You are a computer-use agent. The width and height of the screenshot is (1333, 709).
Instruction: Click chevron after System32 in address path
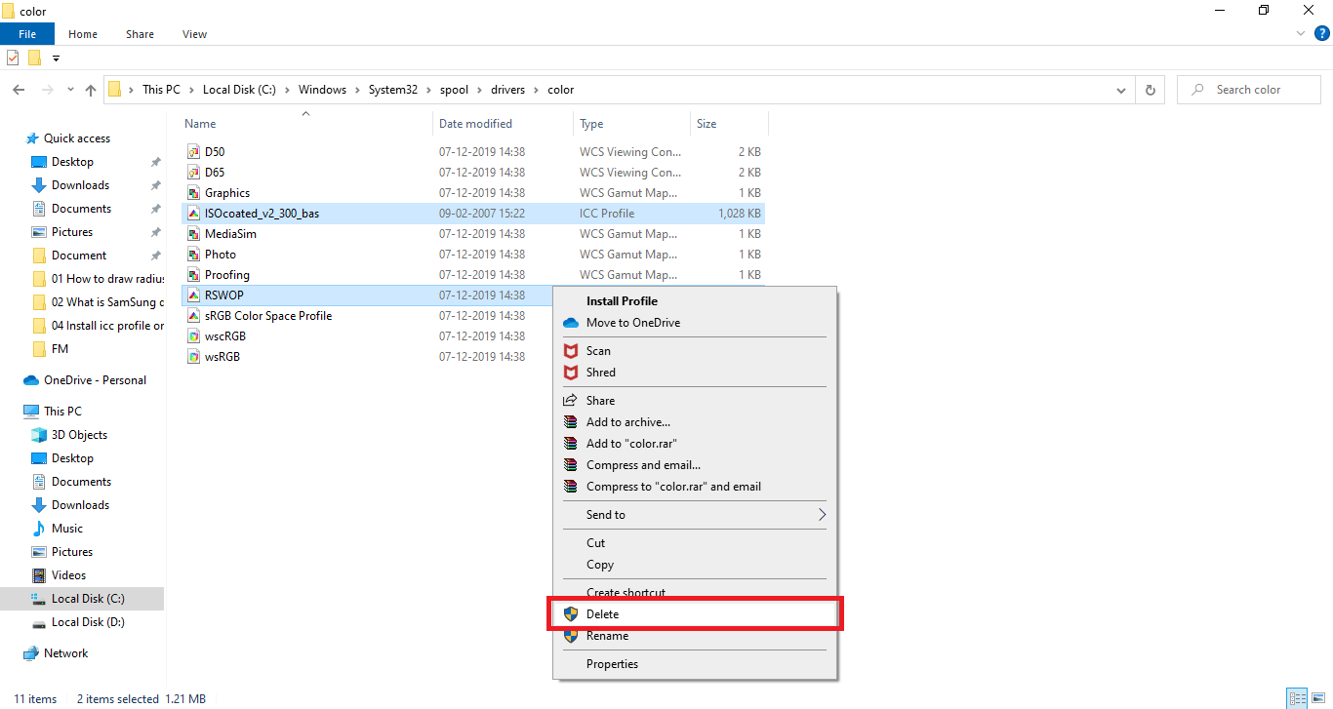(428, 90)
